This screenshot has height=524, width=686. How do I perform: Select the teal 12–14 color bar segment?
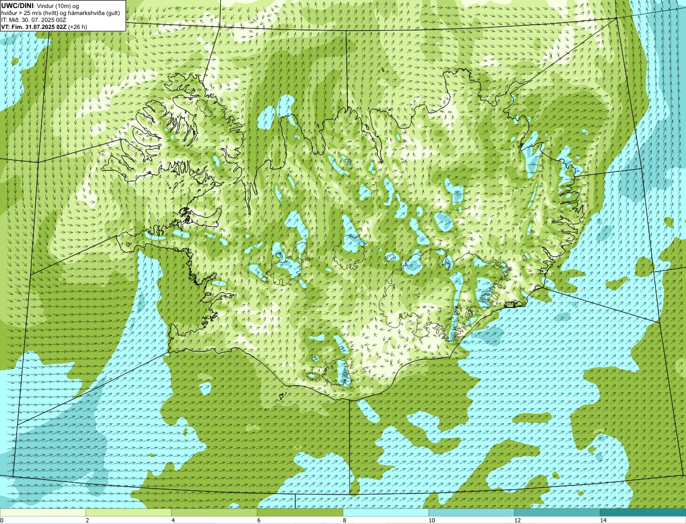tap(557, 512)
